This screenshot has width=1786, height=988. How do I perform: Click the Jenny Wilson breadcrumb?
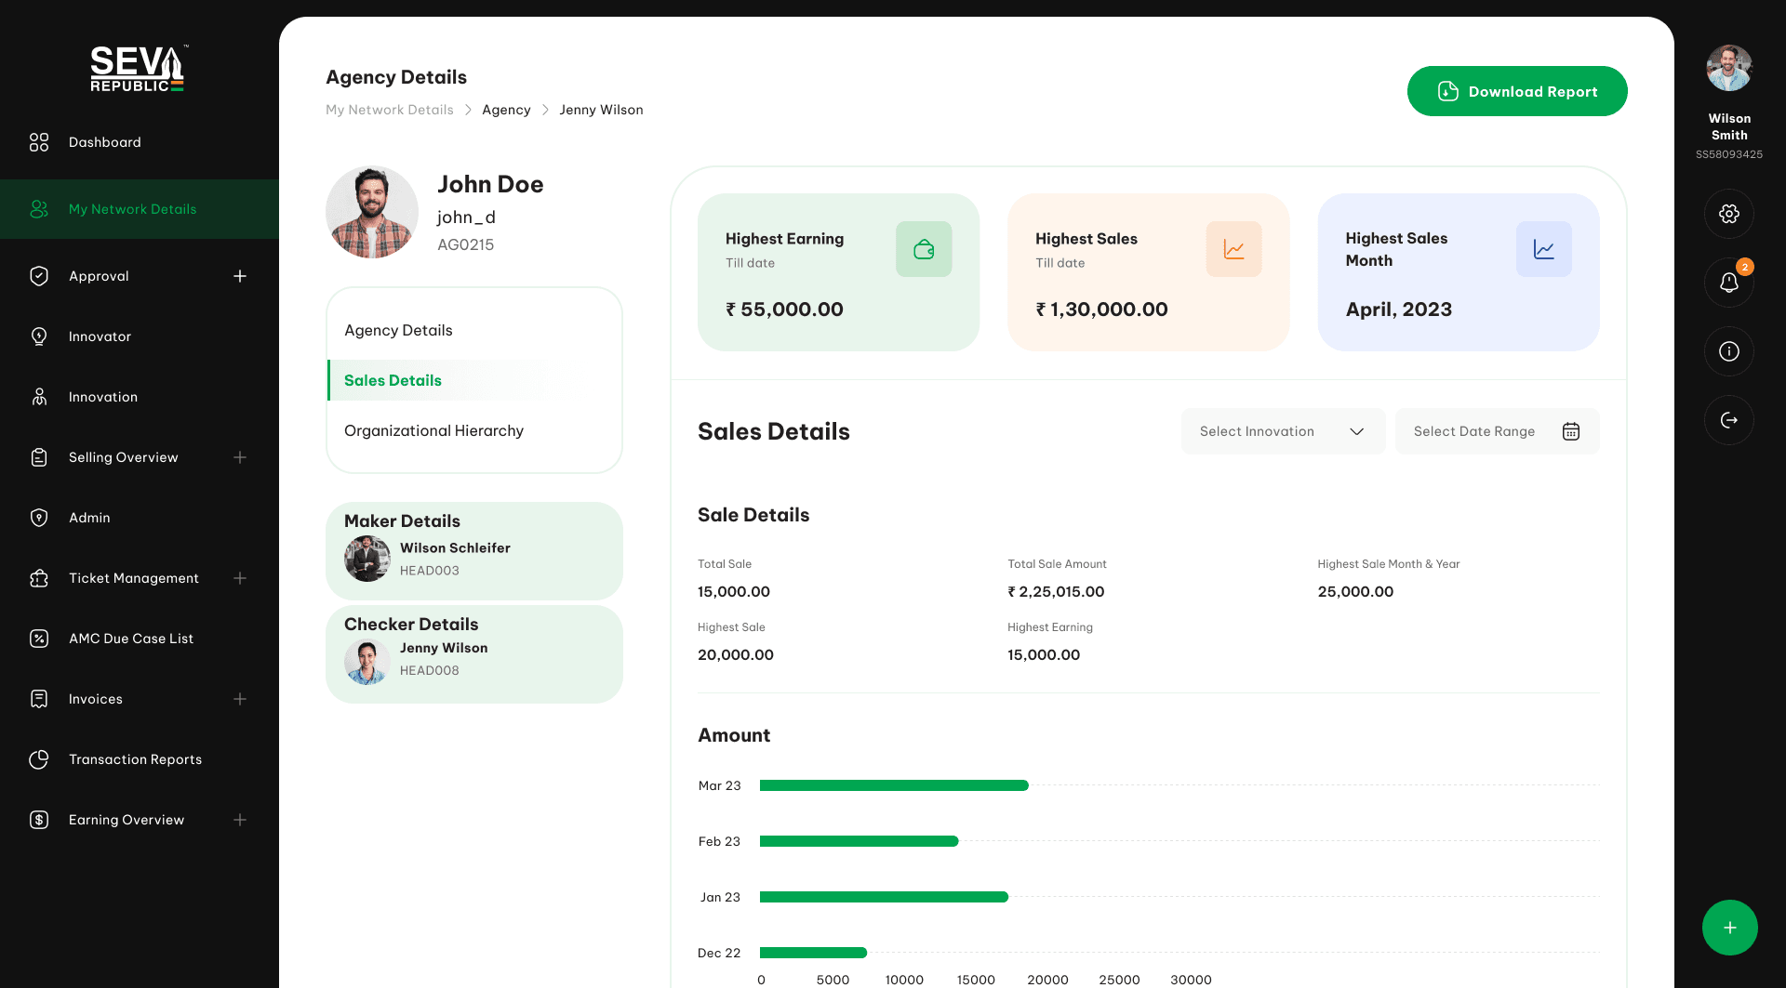pos(601,110)
